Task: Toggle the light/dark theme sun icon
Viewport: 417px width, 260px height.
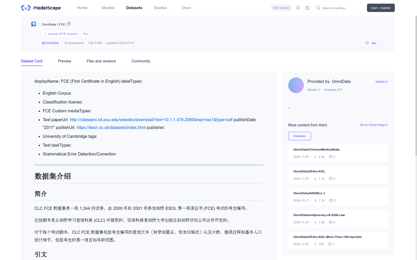Action: (x=298, y=8)
